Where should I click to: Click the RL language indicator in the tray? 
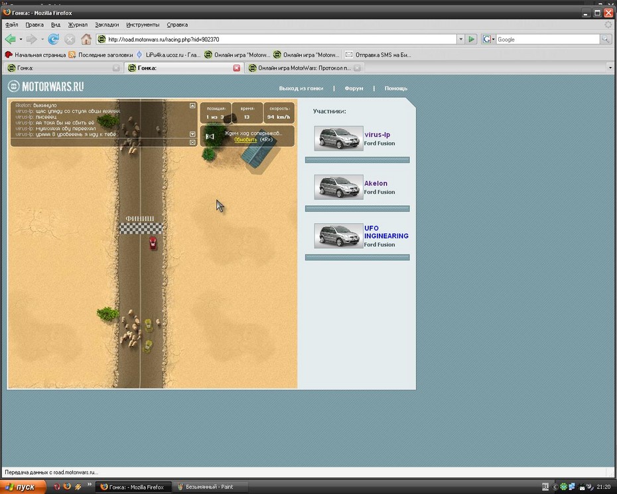[545, 487]
